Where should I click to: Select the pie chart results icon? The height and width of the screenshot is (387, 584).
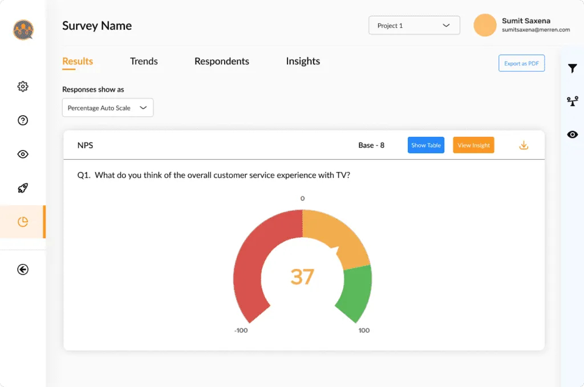[23, 222]
